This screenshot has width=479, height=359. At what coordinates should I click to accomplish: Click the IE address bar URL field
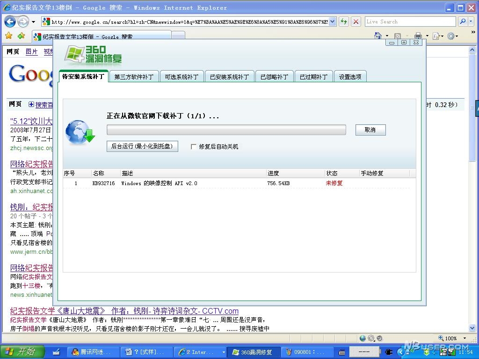click(189, 22)
